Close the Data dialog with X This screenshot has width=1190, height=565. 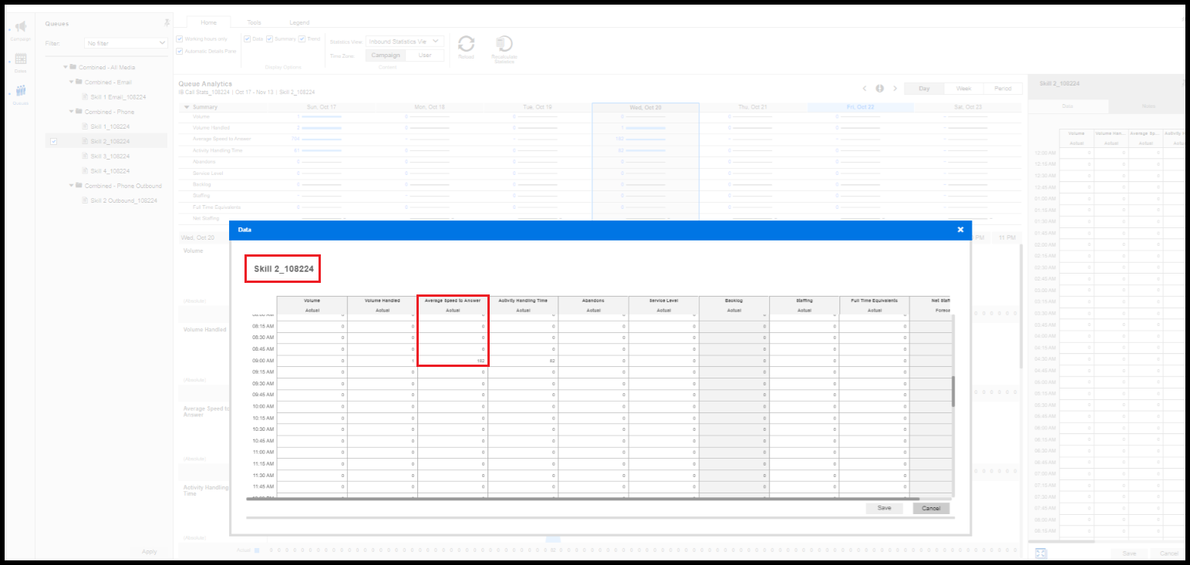pyautogui.click(x=960, y=230)
